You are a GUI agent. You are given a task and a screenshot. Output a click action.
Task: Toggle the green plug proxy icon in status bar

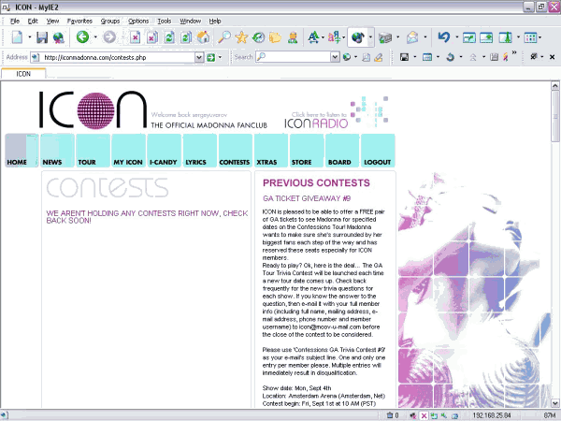pyautogui.click(x=444, y=415)
